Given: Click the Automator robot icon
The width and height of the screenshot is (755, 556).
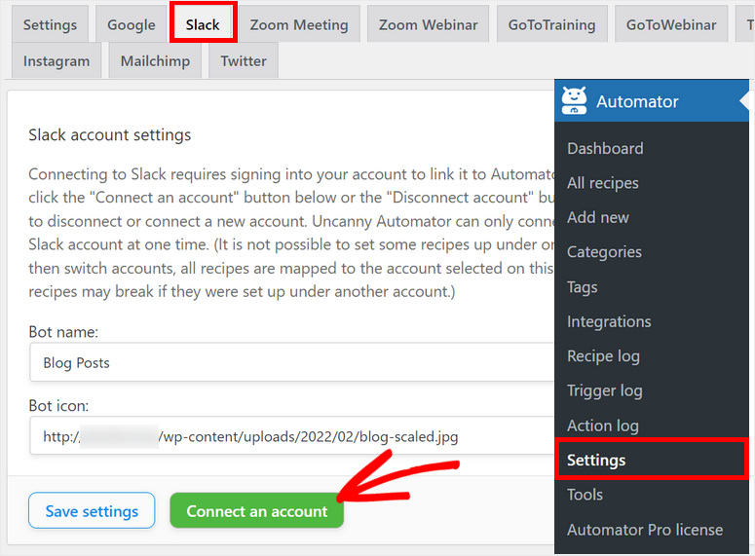Looking at the screenshot, I should pos(575,100).
